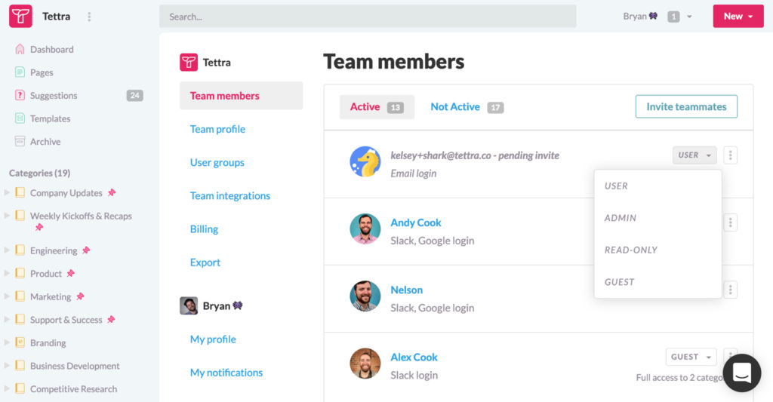Choose ADMIN from role dropdown menu
Viewport: 773px width, 402px height.
(621, 218)
